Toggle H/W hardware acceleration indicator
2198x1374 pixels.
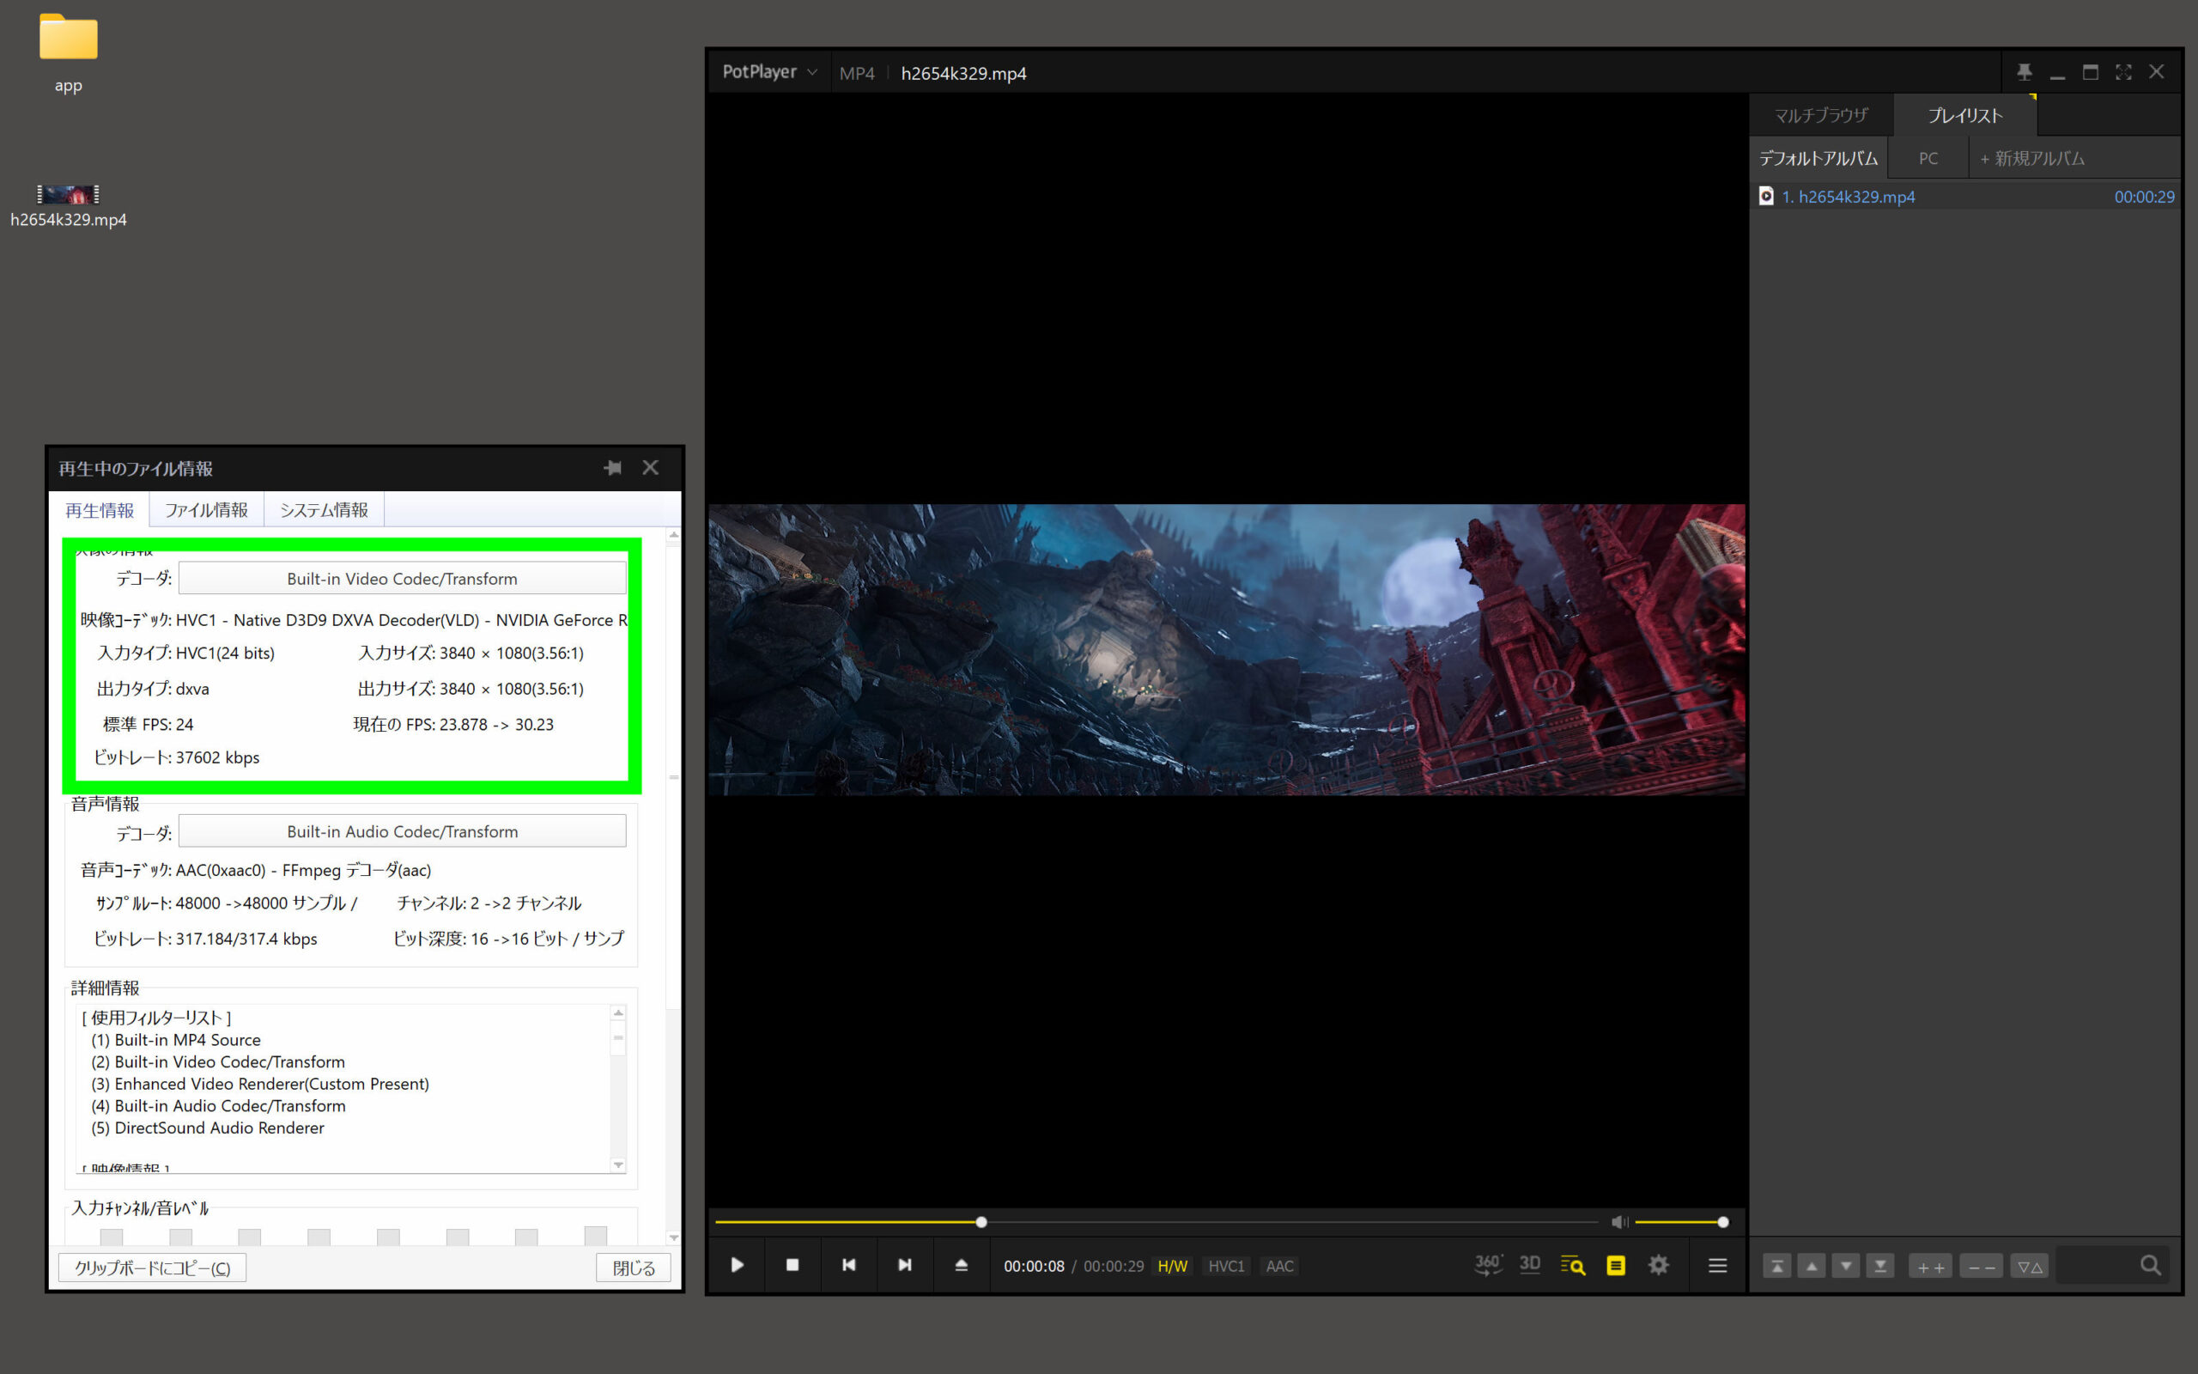1172,1266
